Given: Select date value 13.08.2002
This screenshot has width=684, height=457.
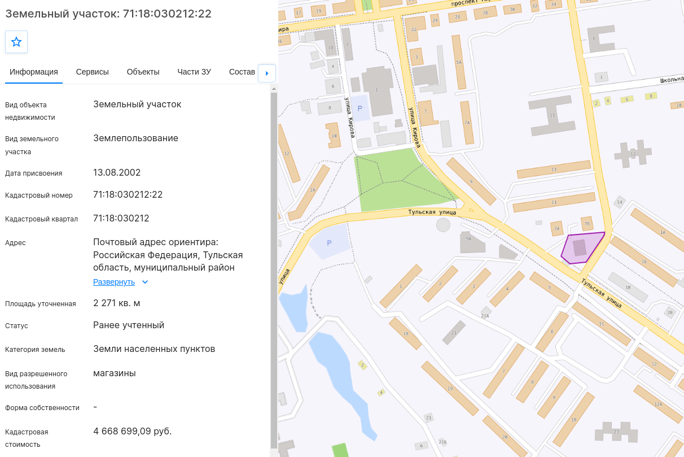Looking at the screenshot, I should pyautogui.click(x=117, y=172).
